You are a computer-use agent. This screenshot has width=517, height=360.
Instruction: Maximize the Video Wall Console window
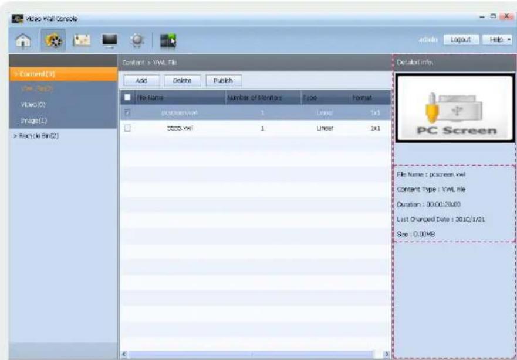click(494, 16)
